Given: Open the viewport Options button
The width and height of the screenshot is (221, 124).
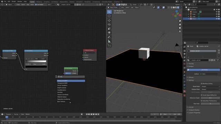Looking at the screenshot, I should click(x=178, y=4).
